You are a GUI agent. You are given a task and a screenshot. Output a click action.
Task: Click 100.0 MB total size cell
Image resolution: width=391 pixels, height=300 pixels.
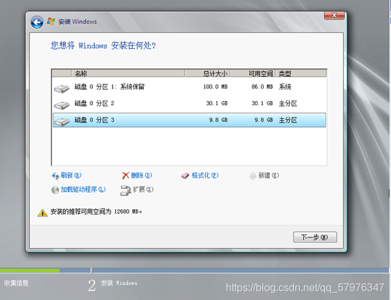click(x=215, y=87)
